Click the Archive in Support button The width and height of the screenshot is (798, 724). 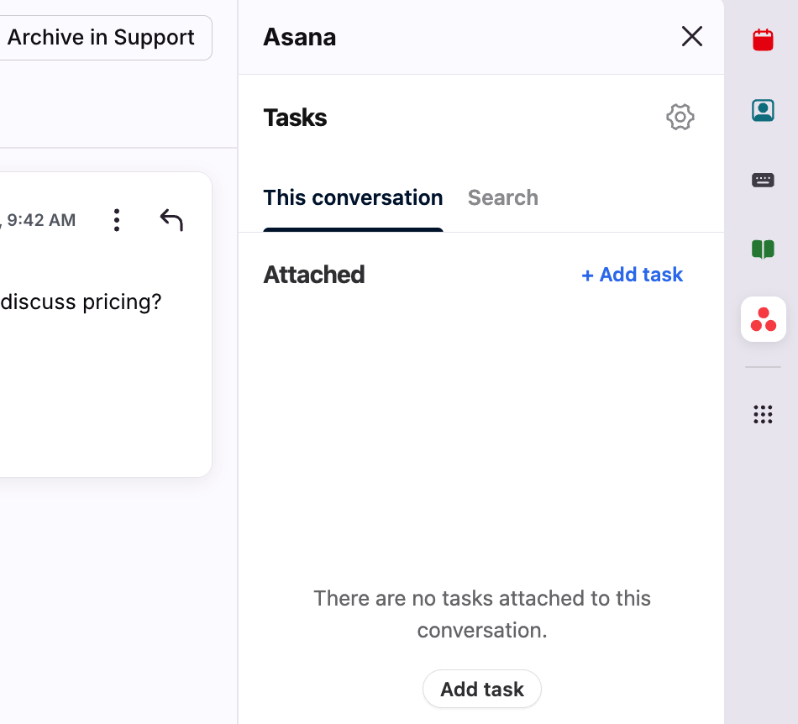coord(102,38)
